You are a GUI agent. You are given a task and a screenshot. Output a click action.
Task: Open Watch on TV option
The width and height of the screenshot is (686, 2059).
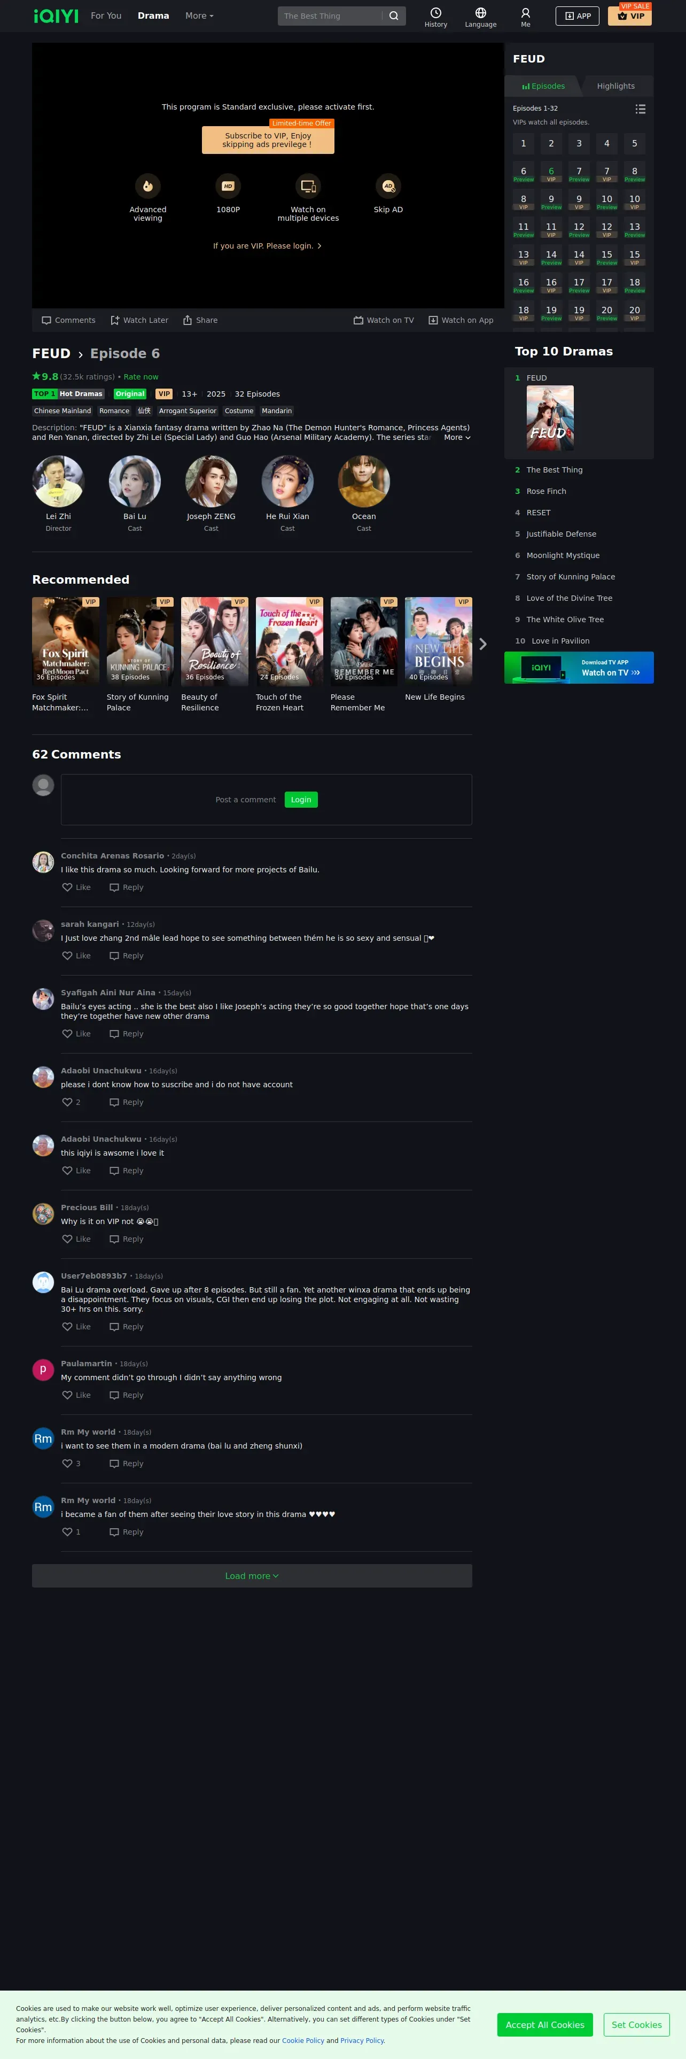[383, 321]
